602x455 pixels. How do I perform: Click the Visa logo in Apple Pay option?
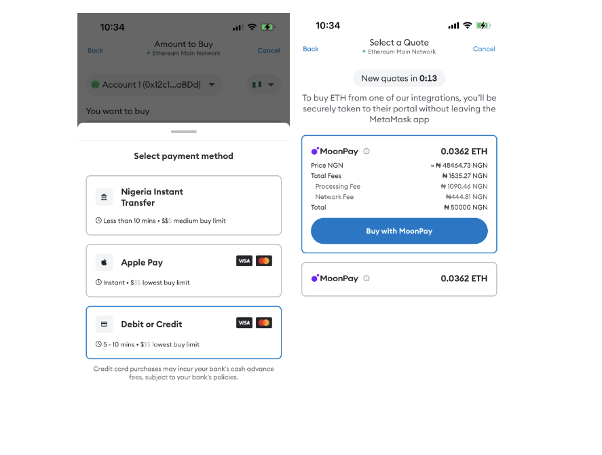pos(244,261)
